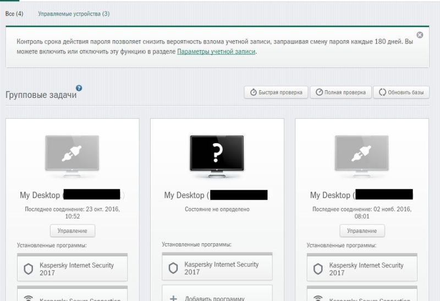Click the shield icon on 02 нояб. device card
This screenshot has width=440, height=301.
point(318,269)
